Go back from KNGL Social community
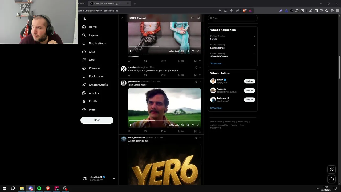Image resolution: width=341 pixels, height=192 pixels. pyautogui.click(x=122, y=18)
